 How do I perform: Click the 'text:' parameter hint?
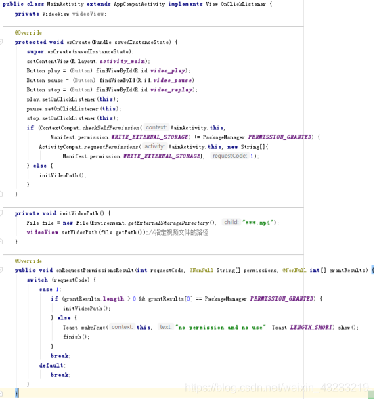[x=166, y=327]
